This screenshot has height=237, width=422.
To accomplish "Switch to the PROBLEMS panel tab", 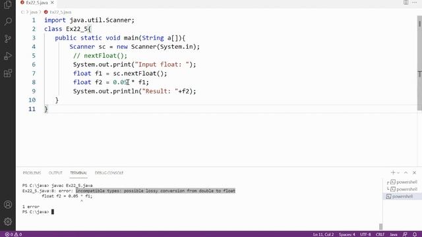I will click(x=32, y=172).
